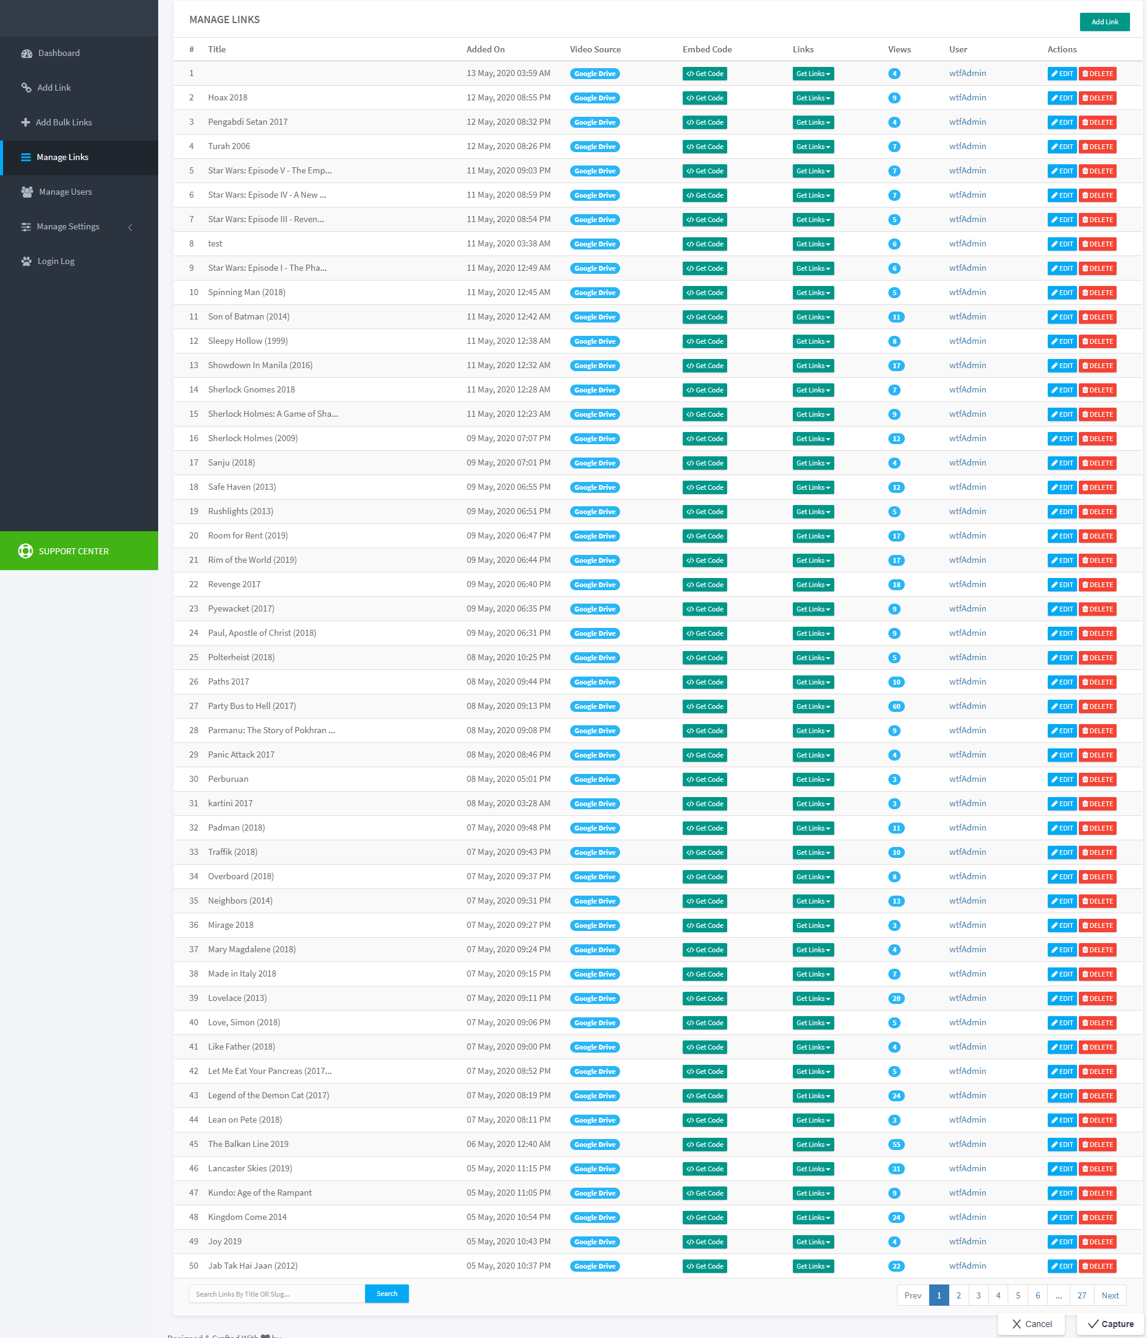The width and height of the screenshot is (1147, 1338).
Task: Click the Support Center lifebuoy icon
Action: coord(26,551)
